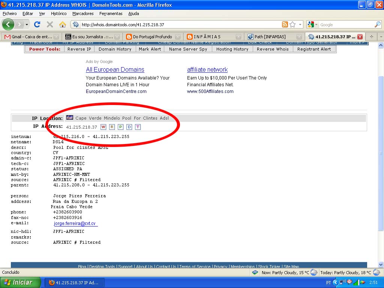Image resolution: width=384 pixels, height=288 pixels.
Task: Click the PT language indicator in tray
Action: (328, 283)
